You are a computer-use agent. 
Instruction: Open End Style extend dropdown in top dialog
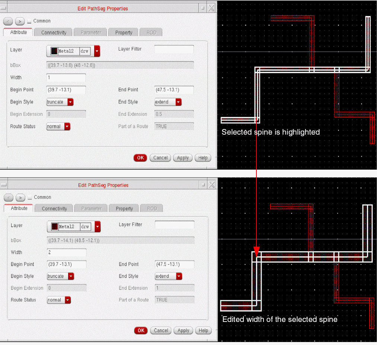(x=168, y=102)
